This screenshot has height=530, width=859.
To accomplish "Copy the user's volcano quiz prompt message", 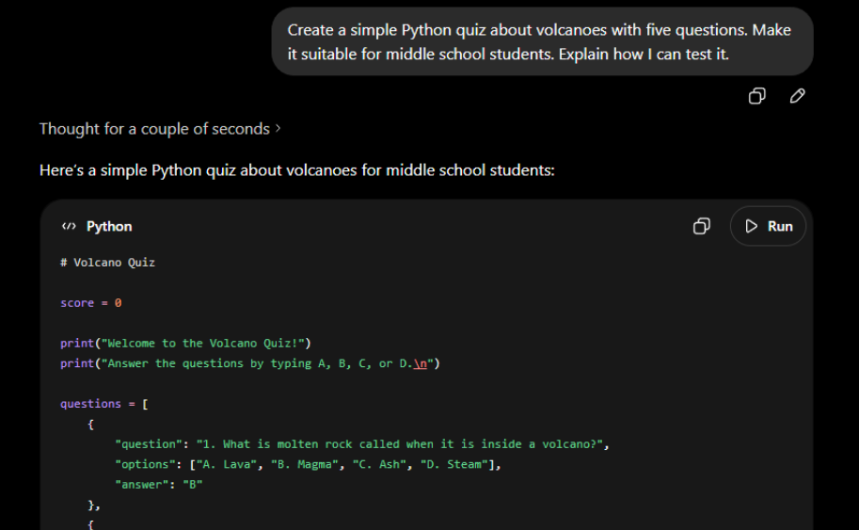I will point(756,96).
